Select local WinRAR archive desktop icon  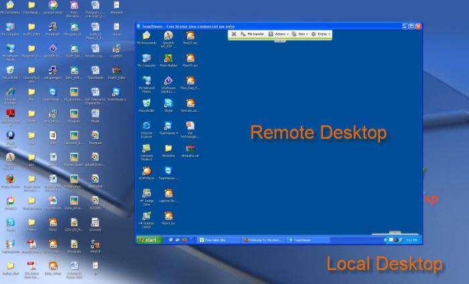click(117, 73)
